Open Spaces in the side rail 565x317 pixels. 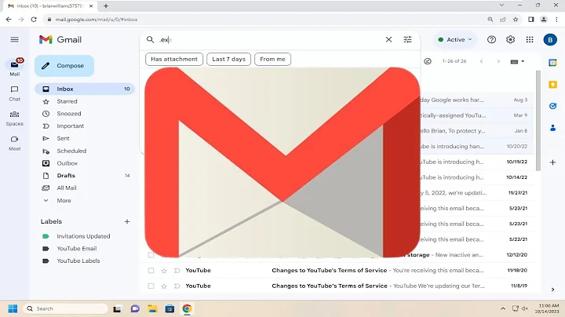click(14, 118)
